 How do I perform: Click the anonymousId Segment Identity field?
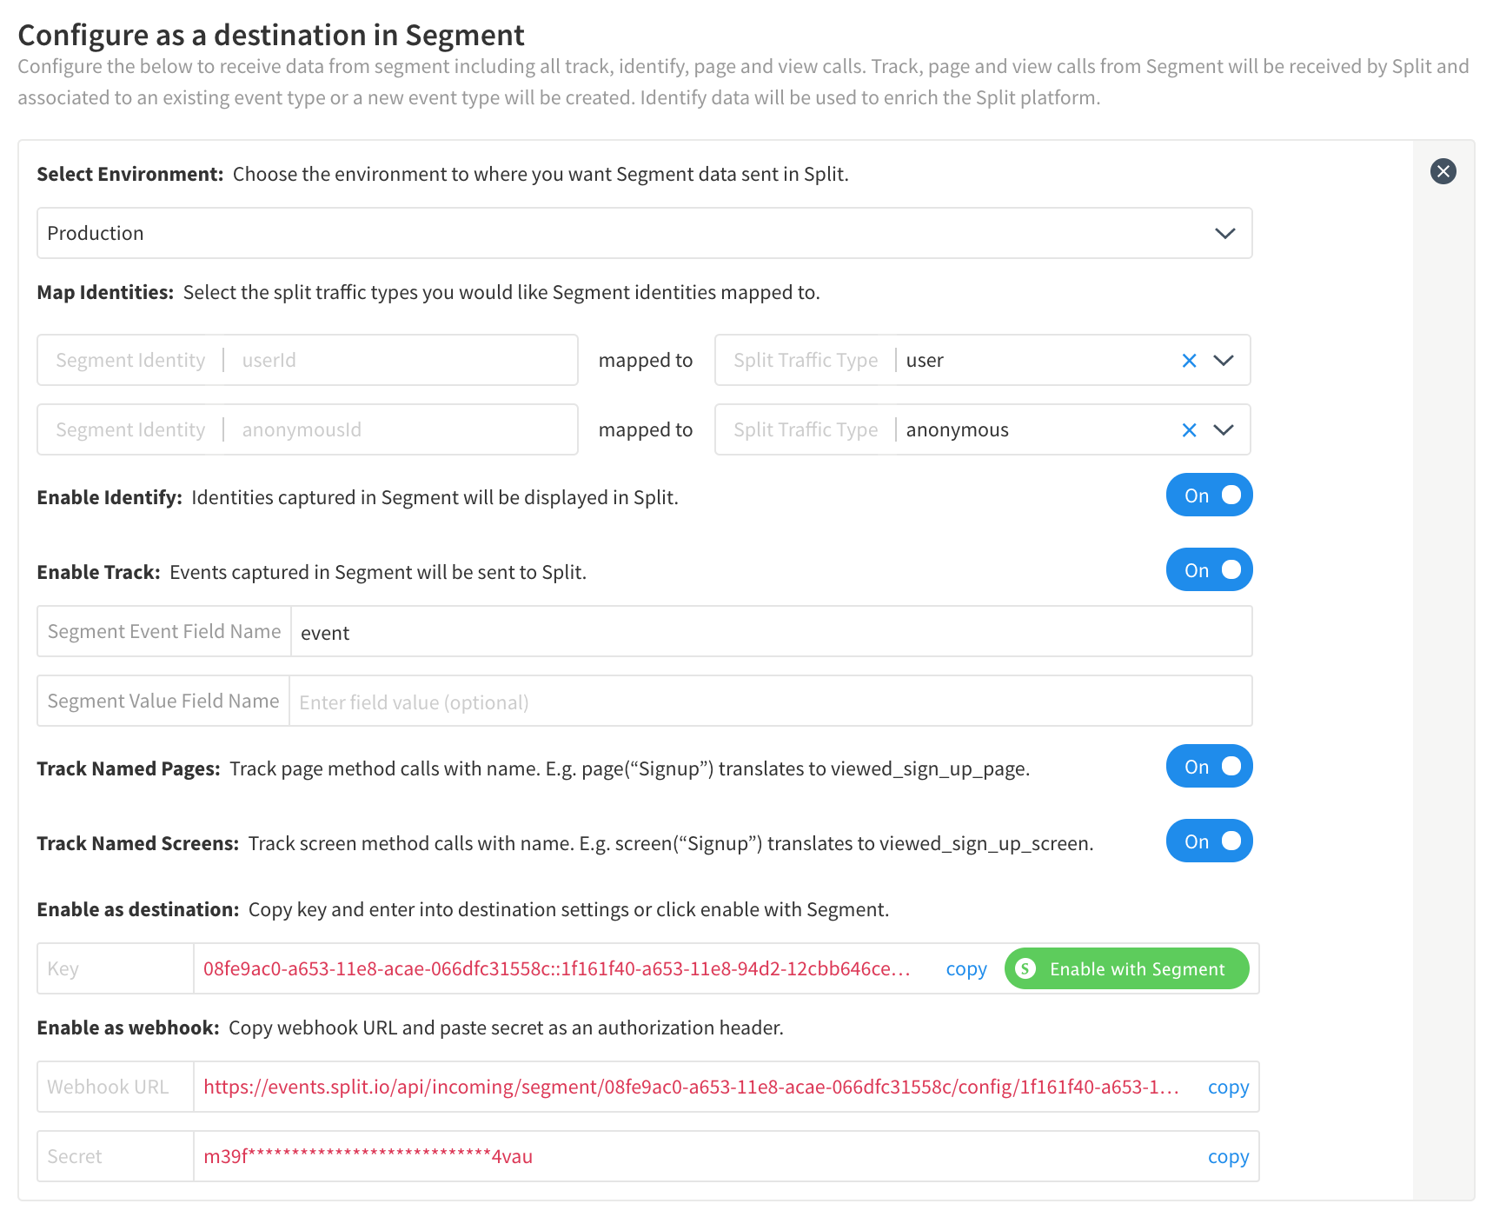tap(400, 430)
